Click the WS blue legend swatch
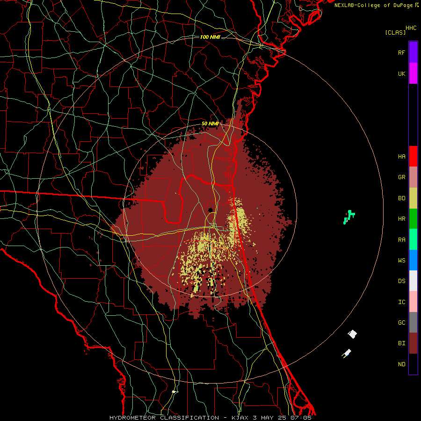The width and height of the screenshot is (421, 421). point(413,260)
